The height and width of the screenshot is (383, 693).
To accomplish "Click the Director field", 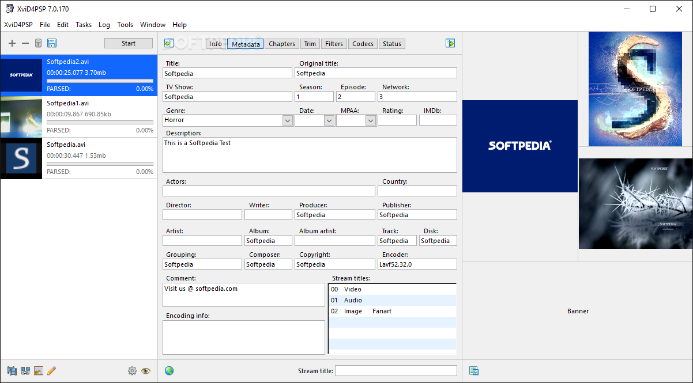I will (x=202, y=215).
